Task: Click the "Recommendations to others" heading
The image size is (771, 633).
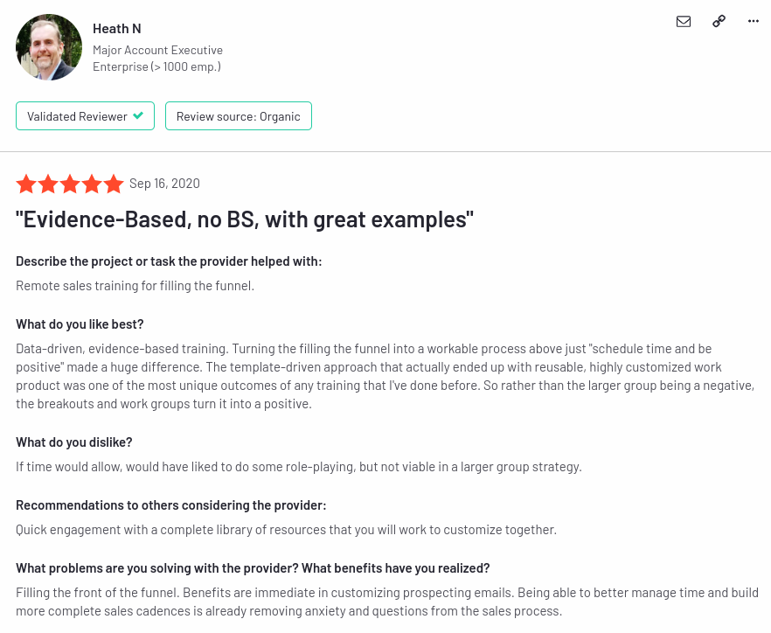Action: click(x=171, y=505)
